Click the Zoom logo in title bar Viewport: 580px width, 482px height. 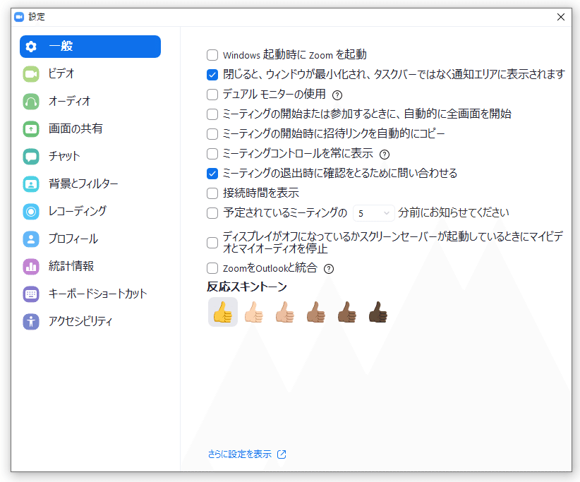tap(19, 17)
